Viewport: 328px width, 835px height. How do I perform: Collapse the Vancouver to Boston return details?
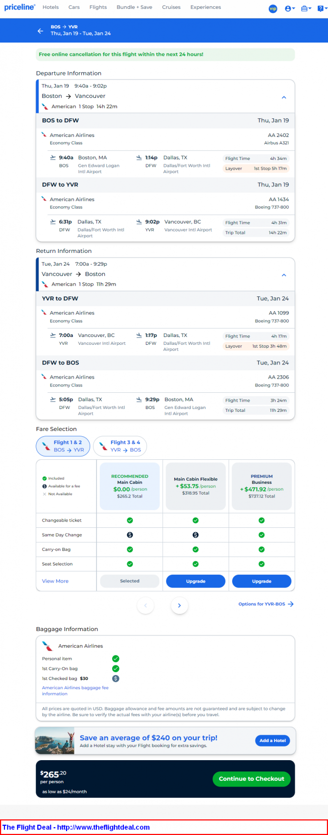click(283, 275)
